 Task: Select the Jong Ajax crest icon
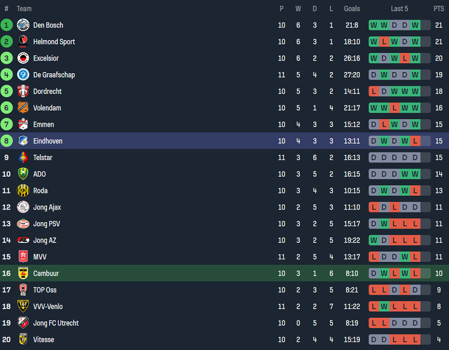coord(23,207)
